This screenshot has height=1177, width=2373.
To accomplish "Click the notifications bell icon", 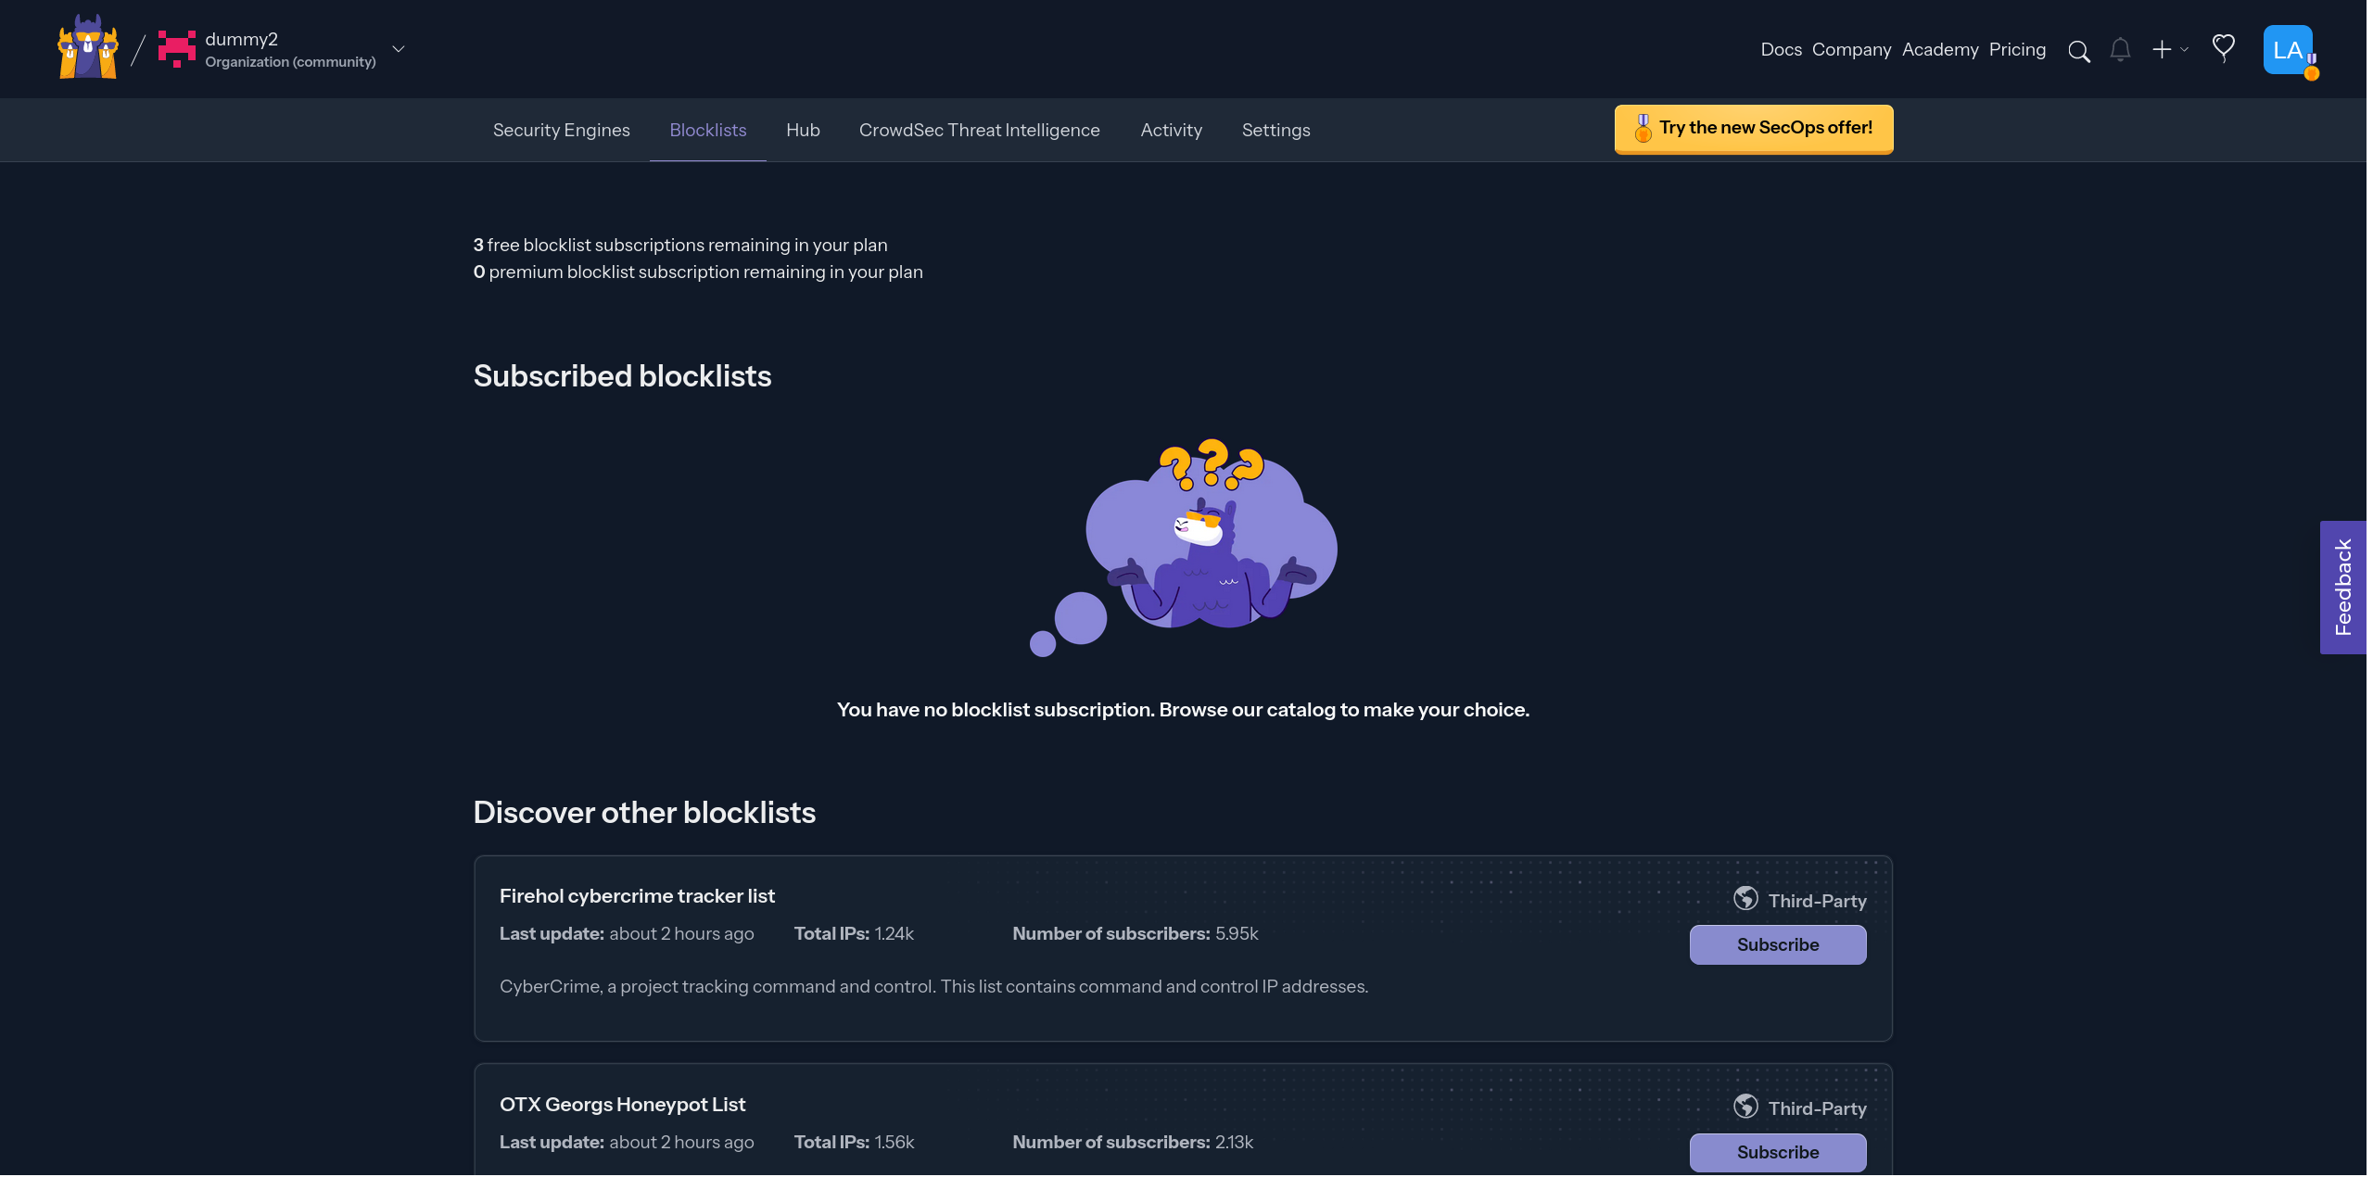I will pos(2119,48).
